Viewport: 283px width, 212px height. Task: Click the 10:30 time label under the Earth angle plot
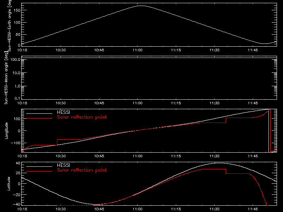tap(60, 50)
